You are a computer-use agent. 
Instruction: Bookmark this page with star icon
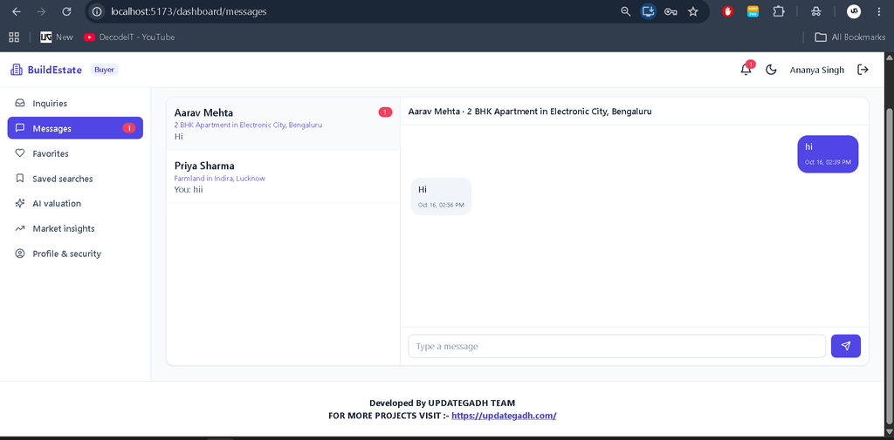692,11
